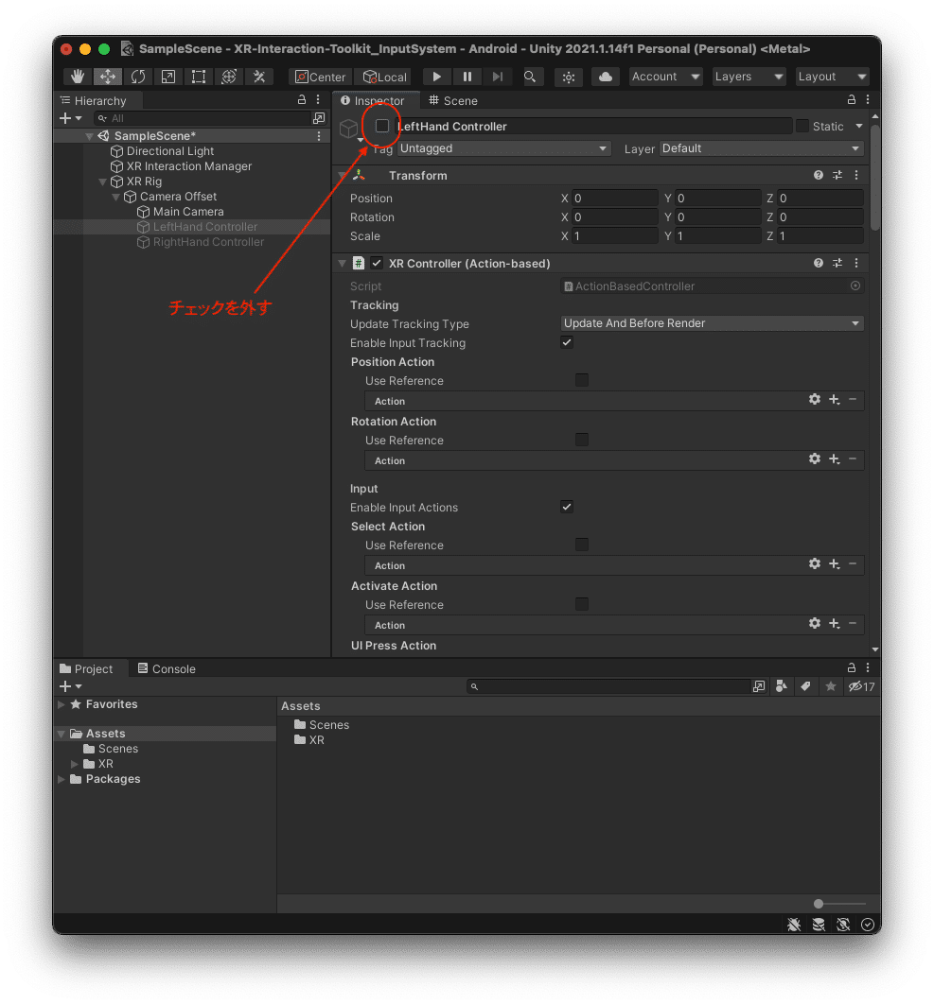Open Collab/lighting sun icon in toolbar
The width and height of the screenshot is (934, 1004).
point(569,77)
